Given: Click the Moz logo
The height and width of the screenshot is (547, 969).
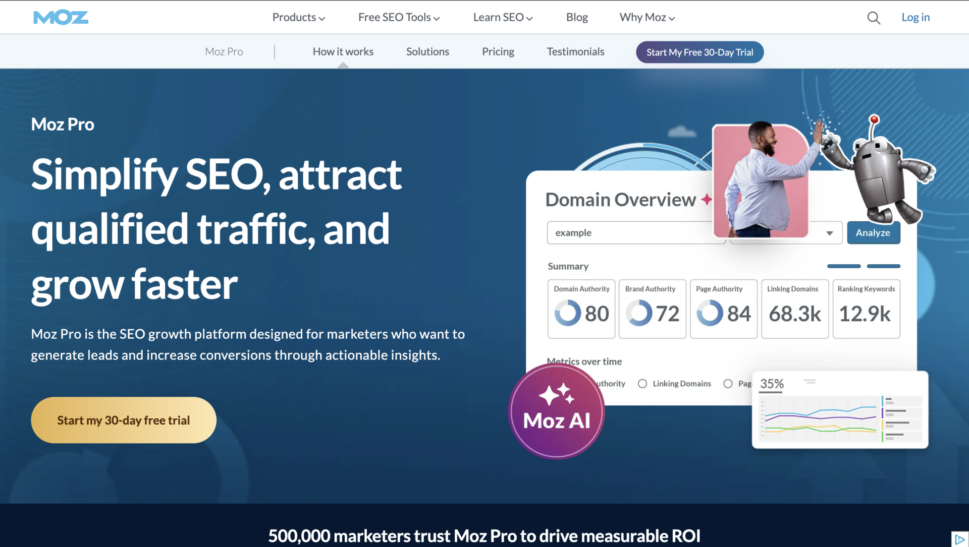Looking at the screenshot, I should click(61, 18).
